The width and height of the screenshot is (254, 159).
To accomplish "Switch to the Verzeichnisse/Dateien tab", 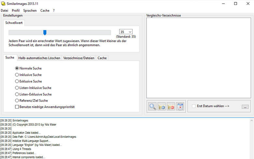I will click(x=79, y=58).
